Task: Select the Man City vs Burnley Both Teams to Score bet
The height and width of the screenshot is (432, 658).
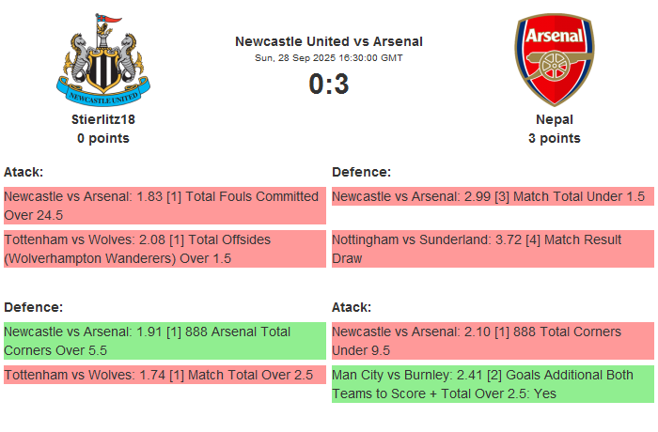Action: [492, 384]
